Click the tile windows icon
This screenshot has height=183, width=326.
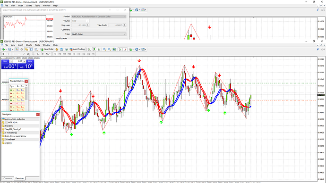114,50
